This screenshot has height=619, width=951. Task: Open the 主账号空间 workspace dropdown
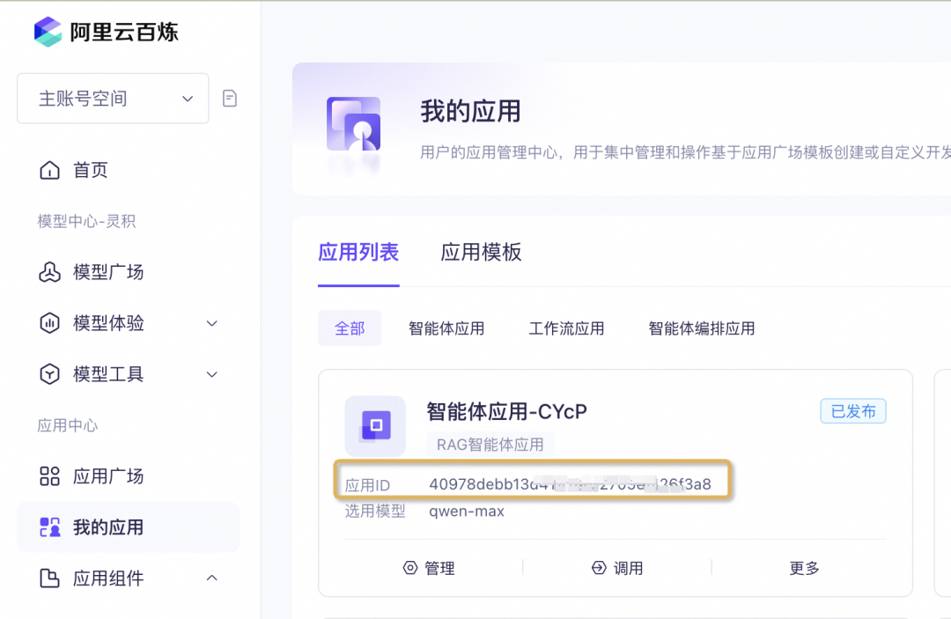coord(113,99)
